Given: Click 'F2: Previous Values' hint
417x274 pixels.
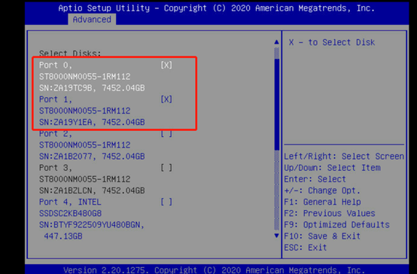Looking at the screenshot, I should pos(330,213).
